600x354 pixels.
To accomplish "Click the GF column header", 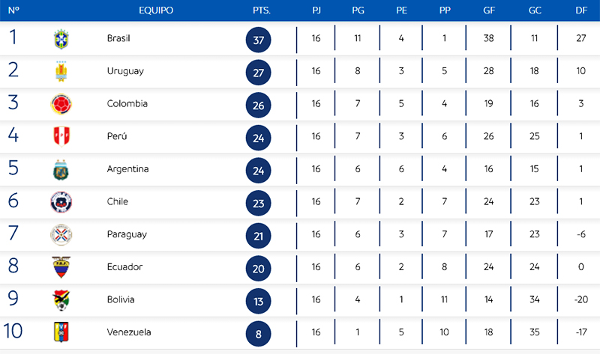I will pos(488,10).
